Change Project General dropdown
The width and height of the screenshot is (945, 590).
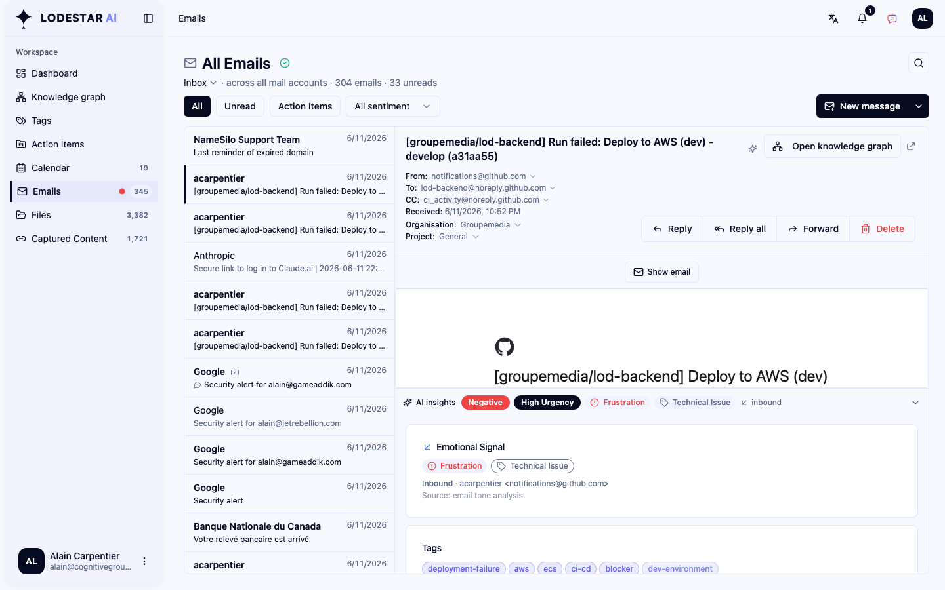tap(459, 237)
